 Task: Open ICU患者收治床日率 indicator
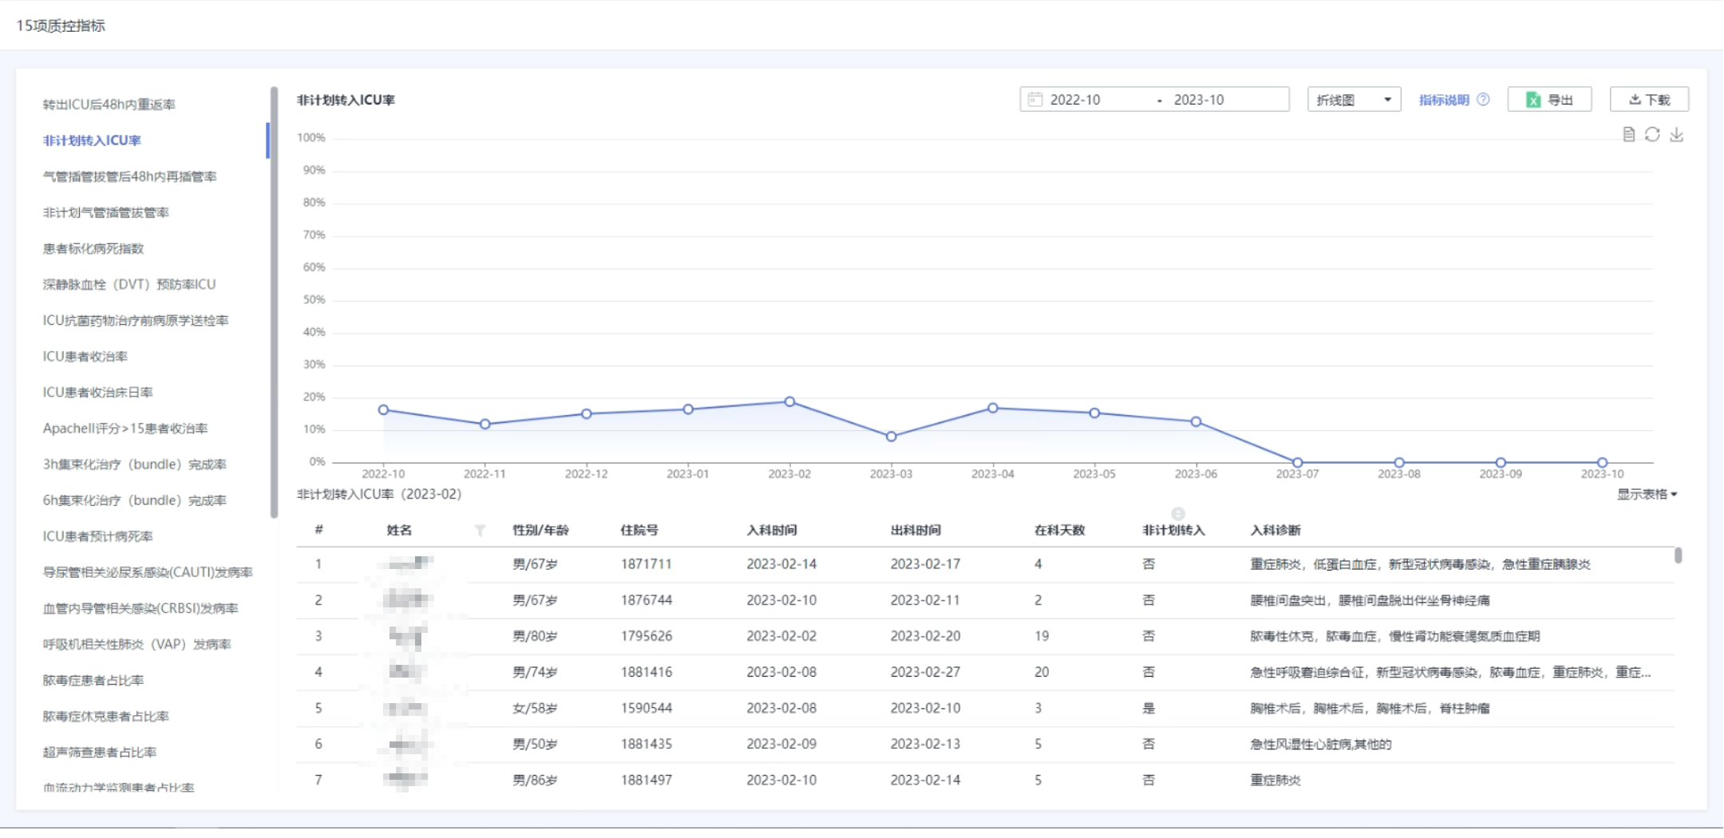(x=98, y=392)
